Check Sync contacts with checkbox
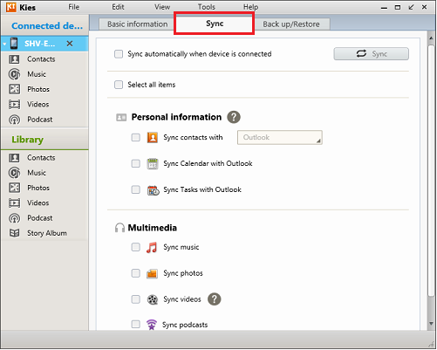Screen dimensions: 437x350 [136, 137]
